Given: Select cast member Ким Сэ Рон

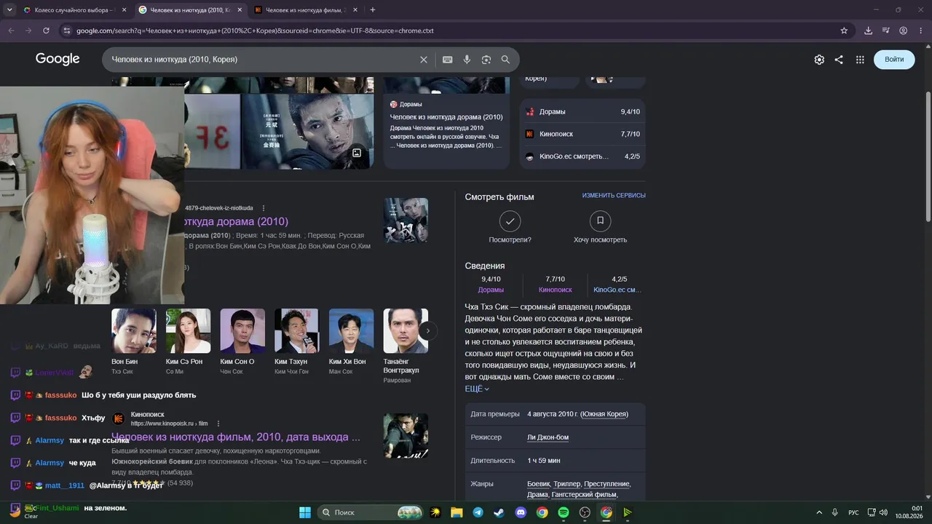Looking at the screenshot, I should [189, 342].
